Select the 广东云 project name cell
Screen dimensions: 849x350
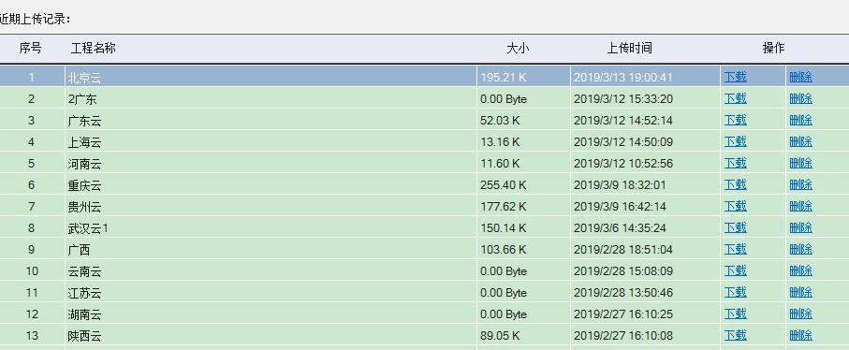(271, 120)
